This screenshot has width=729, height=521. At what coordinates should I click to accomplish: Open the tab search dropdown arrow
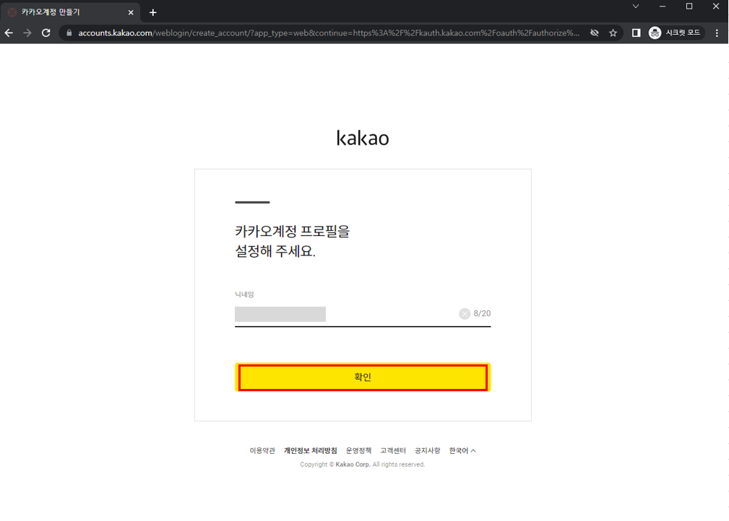(636, 6)
